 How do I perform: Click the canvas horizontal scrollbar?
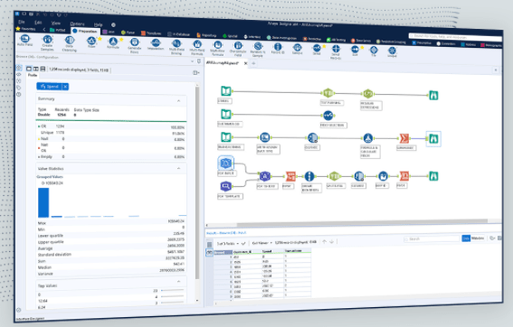tap(362, 223)
